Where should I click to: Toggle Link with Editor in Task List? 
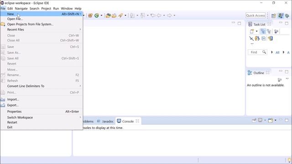tap(270, 38)
